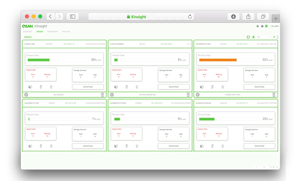Open the Notifications tab
This screenshot has height=181, width=300.
52,31
